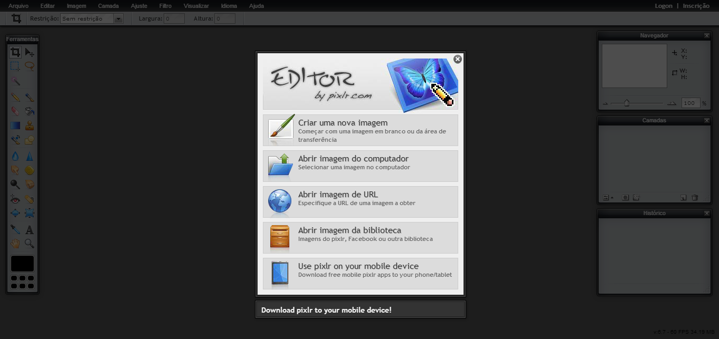This screenshot has height=339, width=719.
Task: Select the Brush tool
Action: pyautogui.click(x=30, y=97)
